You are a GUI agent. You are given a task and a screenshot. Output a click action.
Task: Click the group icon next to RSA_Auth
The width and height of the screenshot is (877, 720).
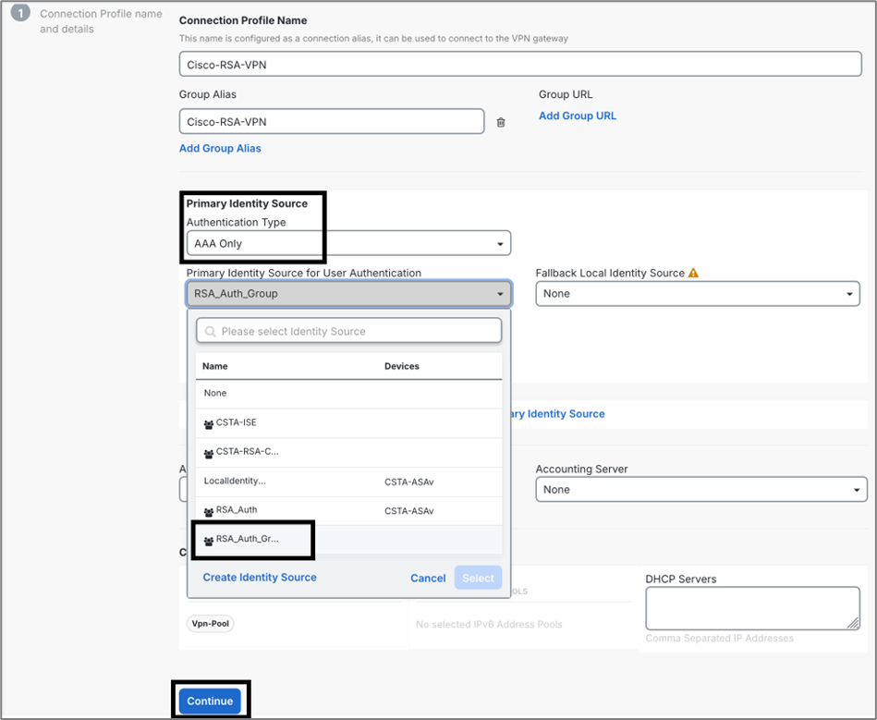point(208,511)
